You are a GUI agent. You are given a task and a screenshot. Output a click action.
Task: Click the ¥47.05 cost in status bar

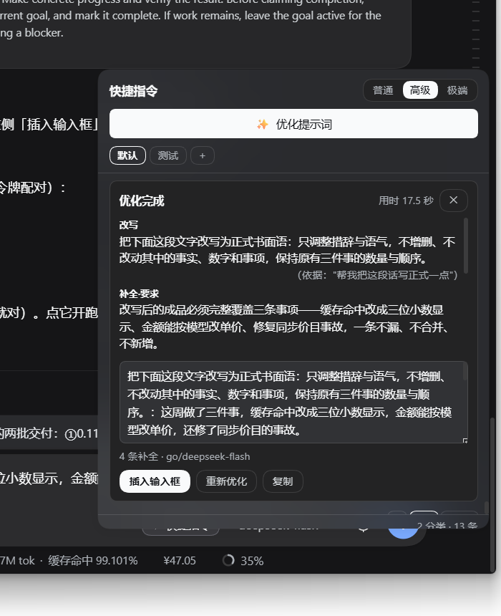tap(180, 561)
